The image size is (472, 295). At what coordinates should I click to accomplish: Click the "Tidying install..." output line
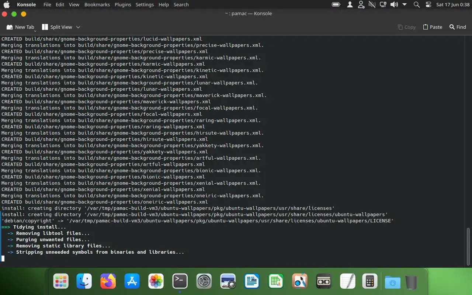34,227
